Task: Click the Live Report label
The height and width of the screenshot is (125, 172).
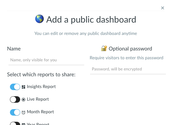Action: click(x=38, y=99)
